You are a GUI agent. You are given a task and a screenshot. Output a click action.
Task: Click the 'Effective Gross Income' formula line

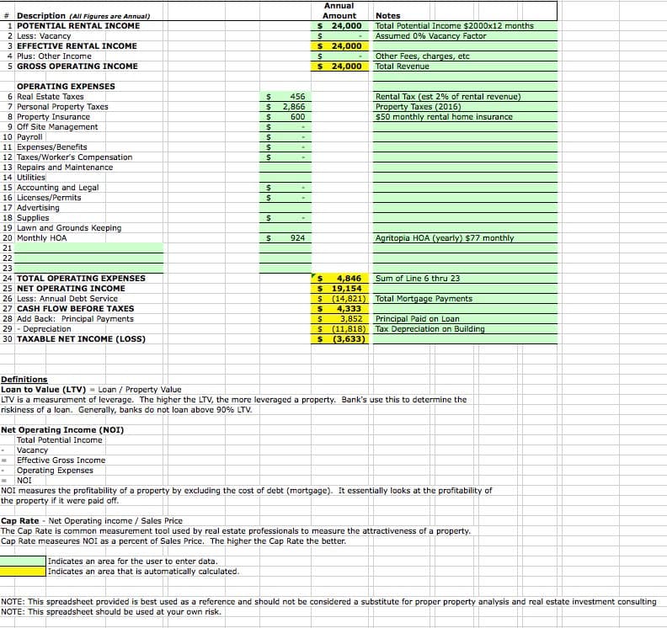coord(61,460)
